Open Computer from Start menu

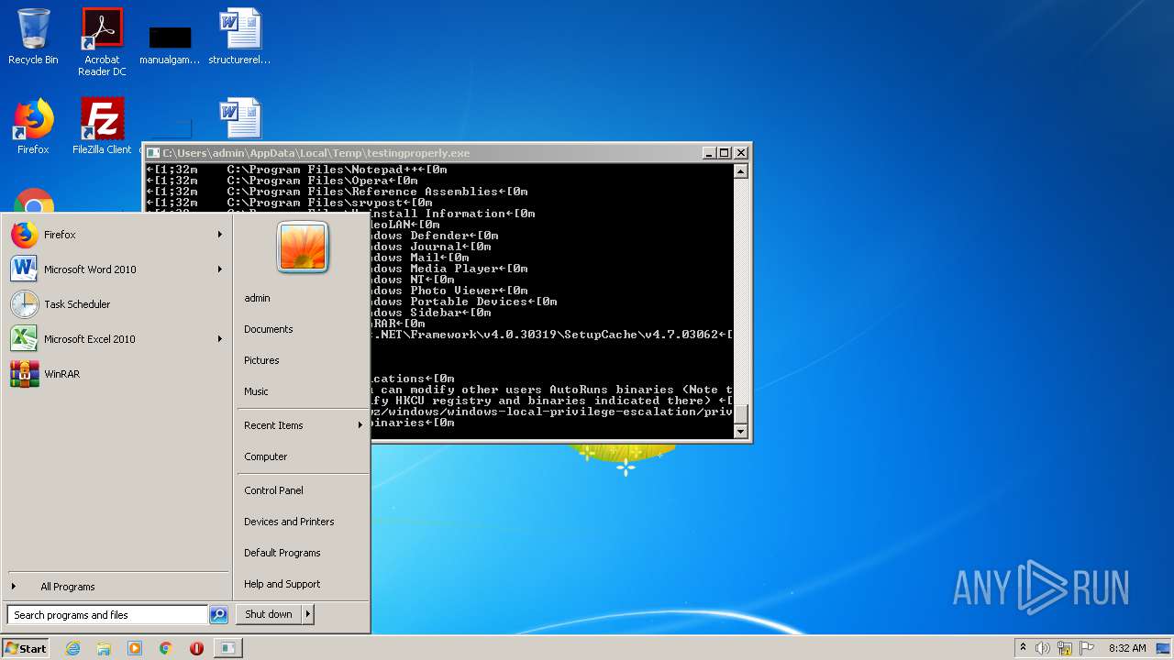coord(266,456)
